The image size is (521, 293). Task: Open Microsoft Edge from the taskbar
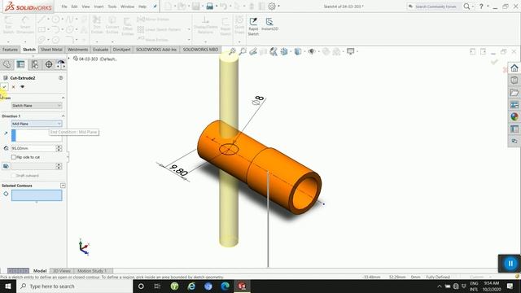click(x=225, y=286)
